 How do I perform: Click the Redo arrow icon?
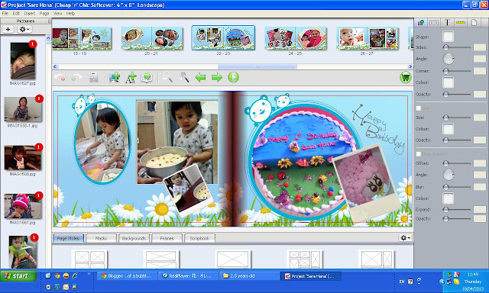tap(76, 77)
